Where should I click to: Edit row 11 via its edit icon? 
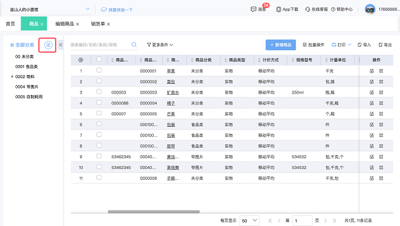pos(371,178)
